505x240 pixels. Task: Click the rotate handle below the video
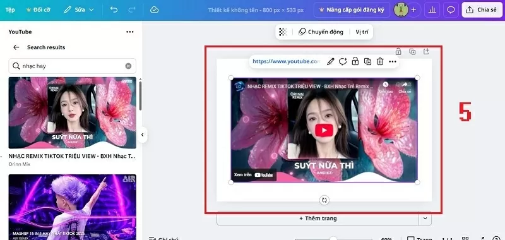tap(324, 200)
